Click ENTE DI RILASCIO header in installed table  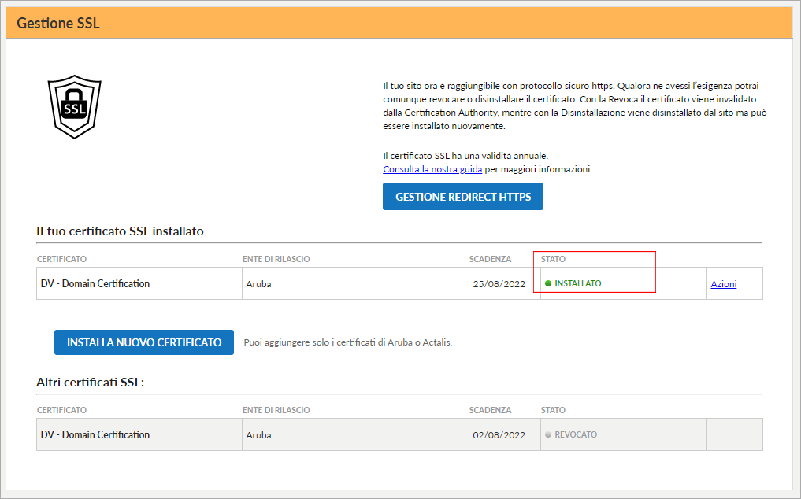coord(276,259)
